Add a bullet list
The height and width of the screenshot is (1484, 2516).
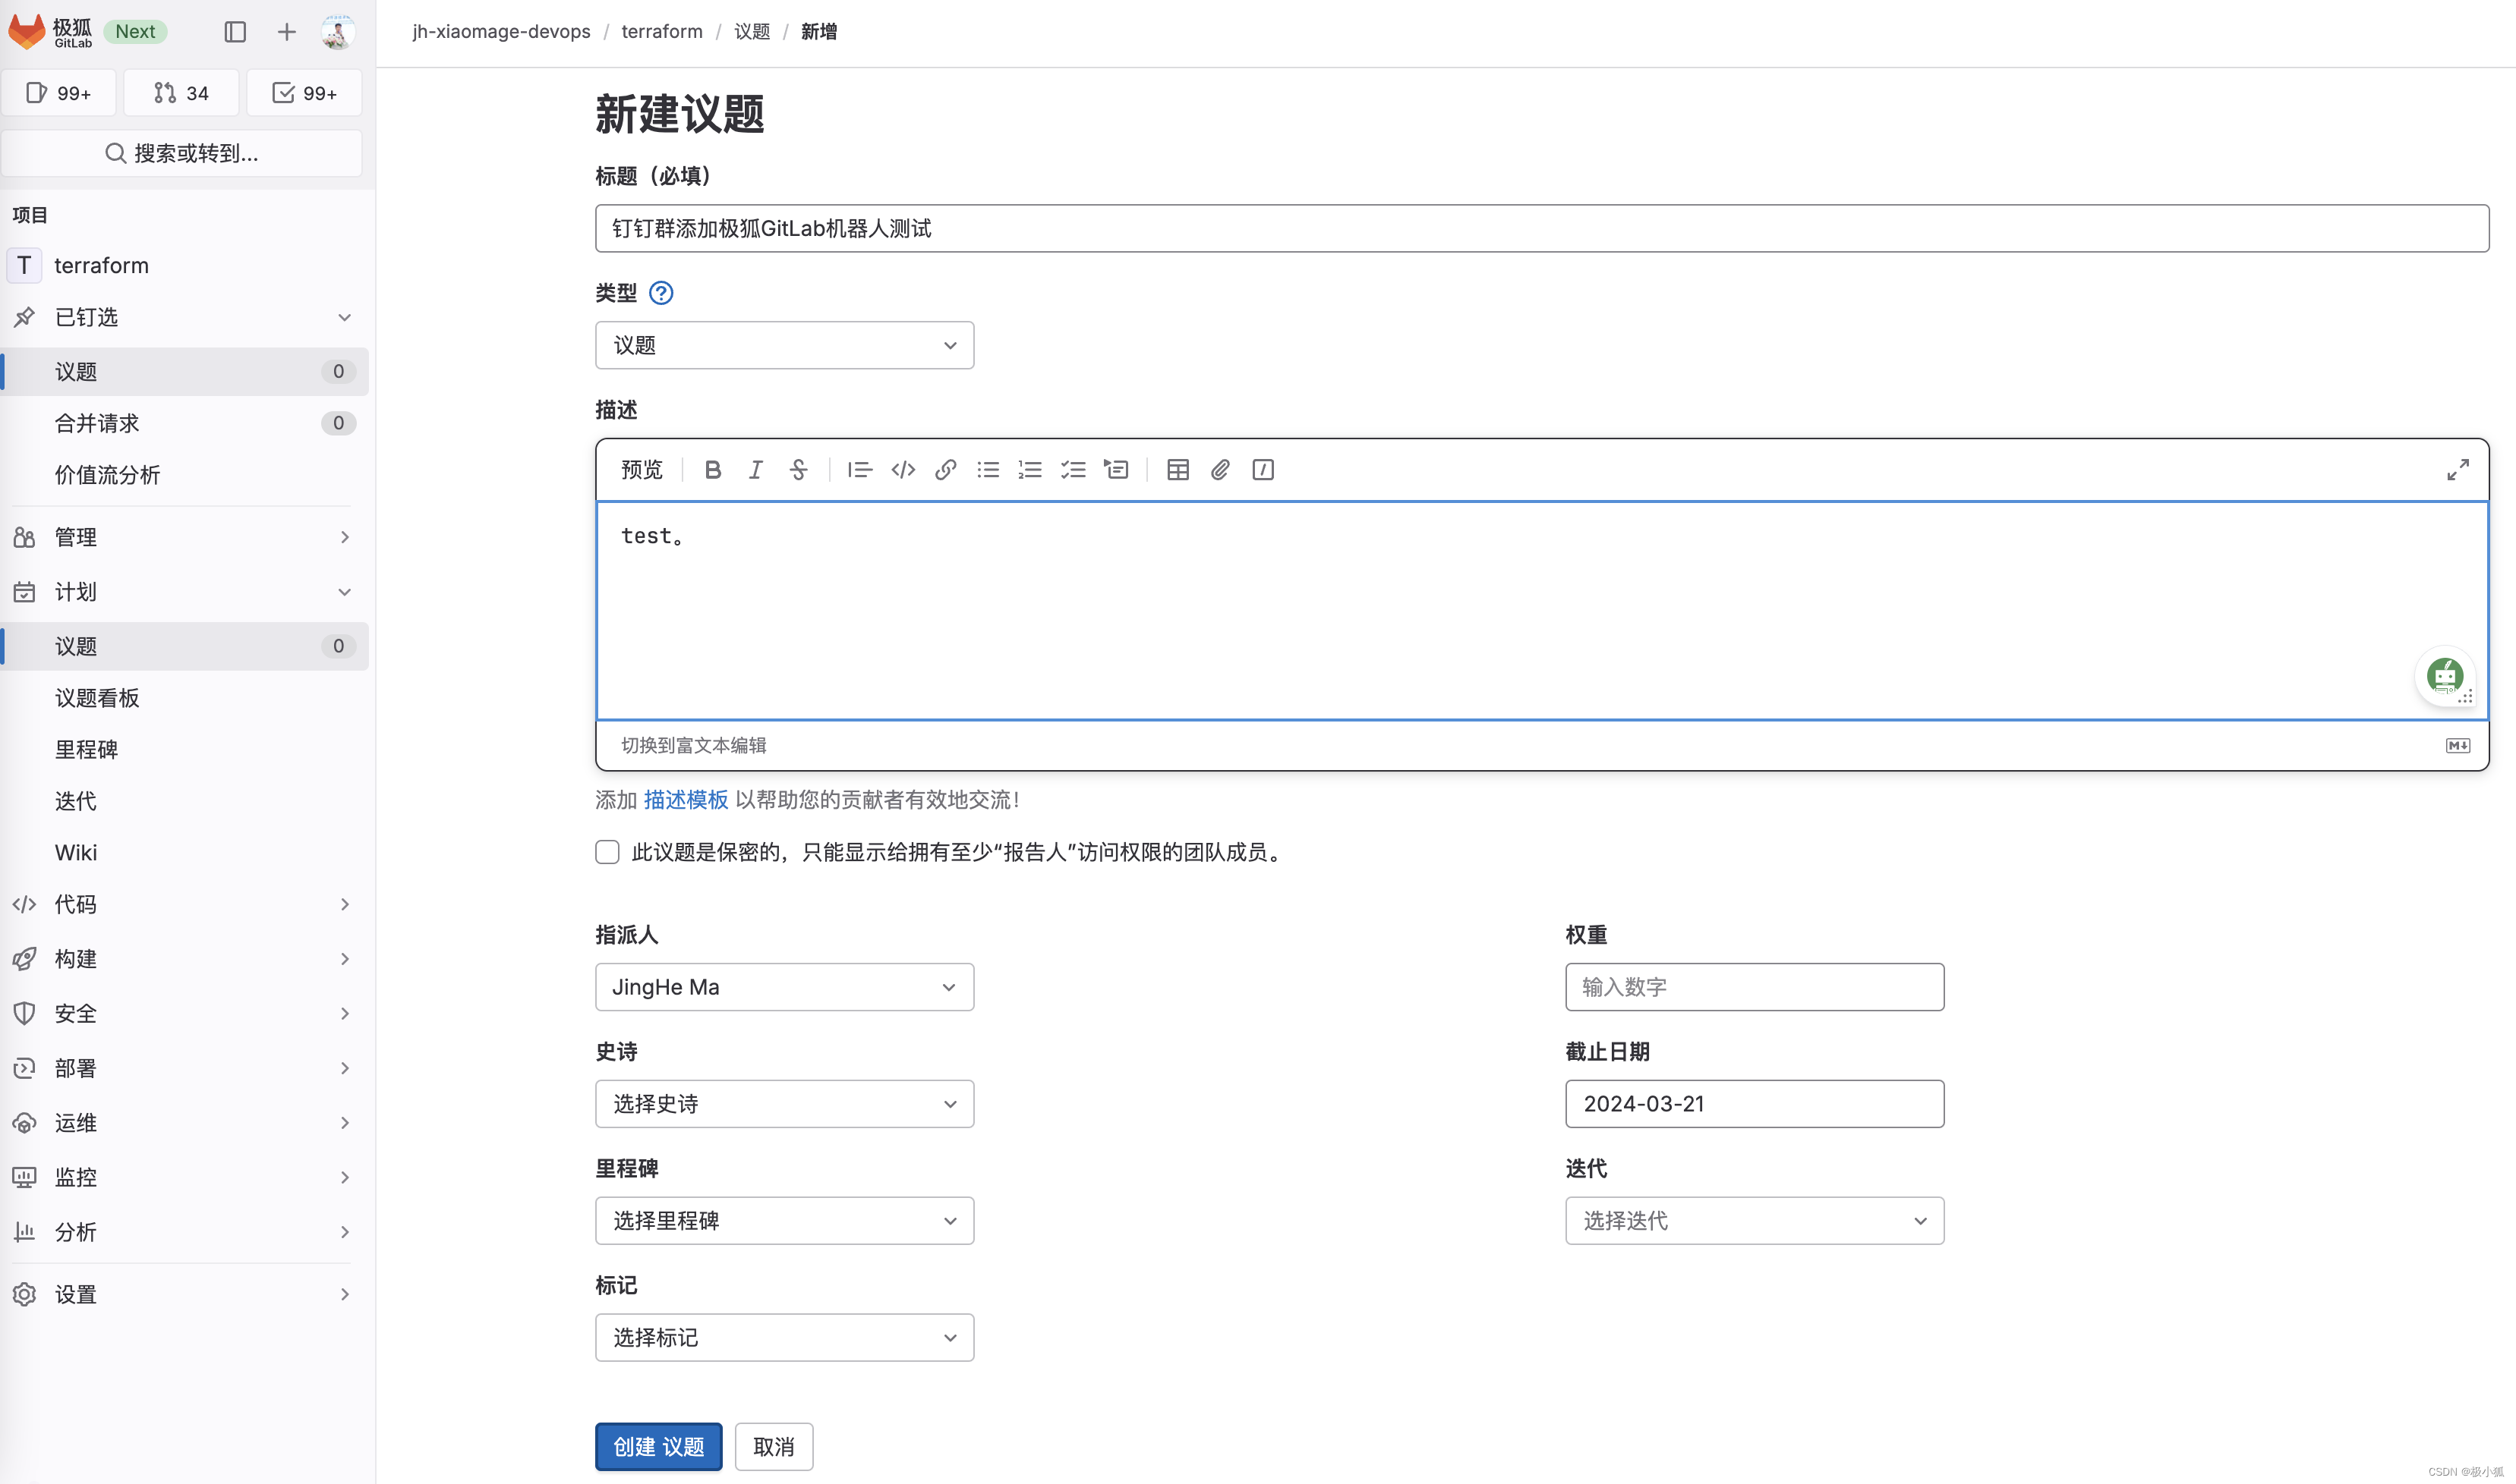[988, 470]
